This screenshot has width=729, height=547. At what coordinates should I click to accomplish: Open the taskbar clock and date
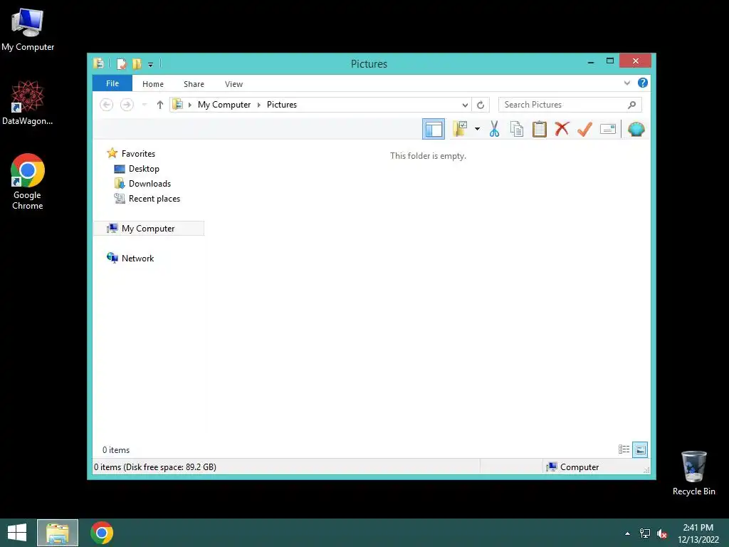coord(698,533)
